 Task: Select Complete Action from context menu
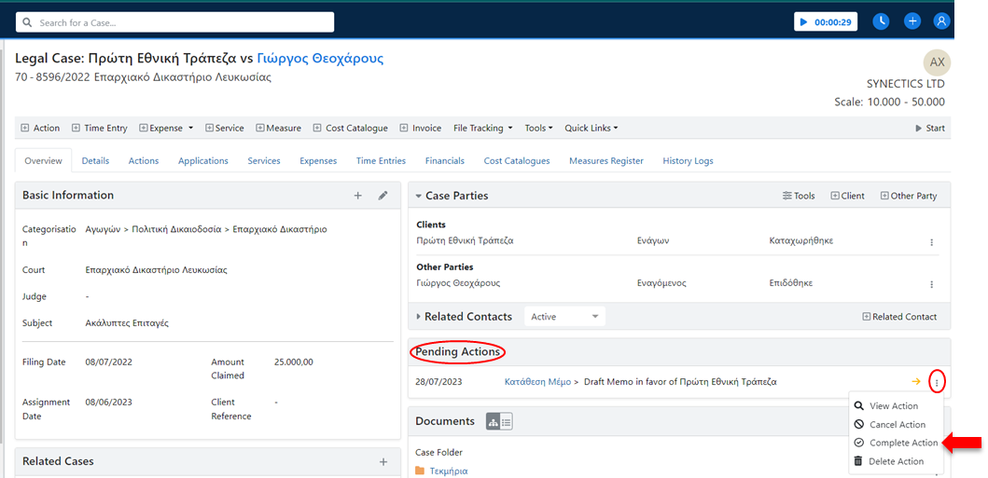click(902, 443)
